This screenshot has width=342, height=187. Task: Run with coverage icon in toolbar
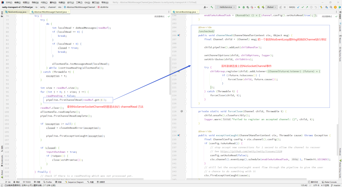pos(248,7)
